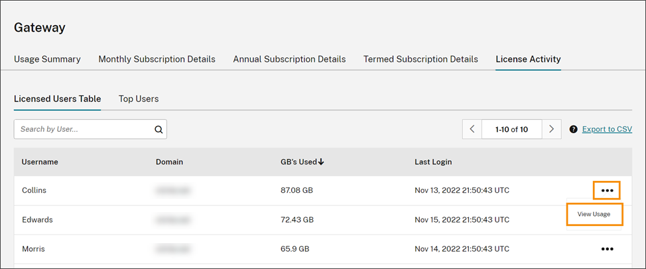Show the Top Users sub-tab
Screen dimensions: 646x269
click(x=139, y=99)
